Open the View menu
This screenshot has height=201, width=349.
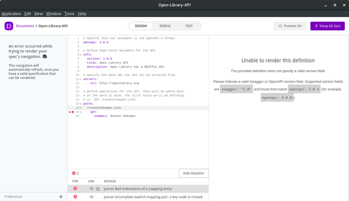[38, 14]
